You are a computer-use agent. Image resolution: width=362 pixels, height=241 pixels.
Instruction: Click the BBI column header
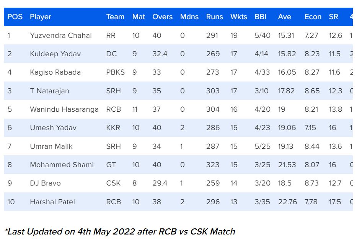point(260,17)
